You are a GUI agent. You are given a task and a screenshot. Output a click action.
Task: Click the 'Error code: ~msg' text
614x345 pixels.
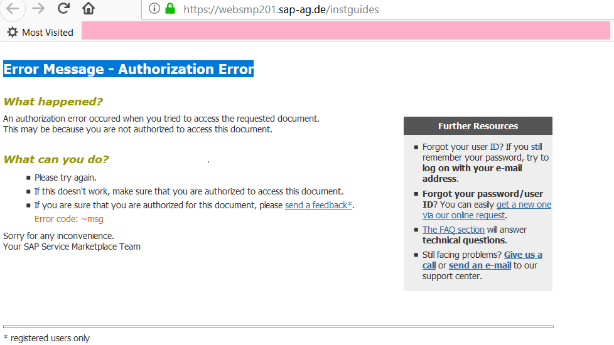coord(69,219)
